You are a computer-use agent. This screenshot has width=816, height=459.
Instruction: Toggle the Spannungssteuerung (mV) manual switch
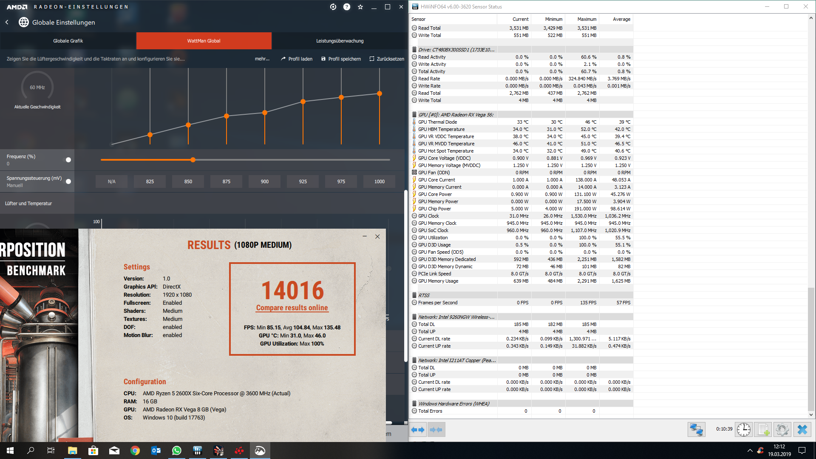pyautogui.click(x=68, y=181)
